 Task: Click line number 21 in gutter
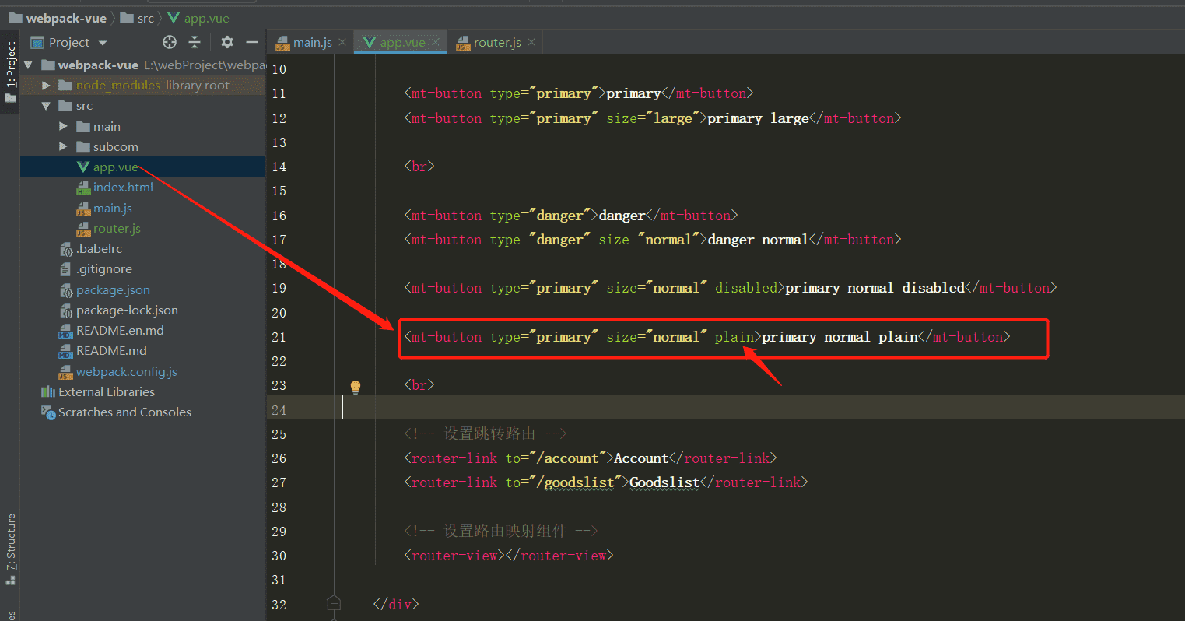279,337
